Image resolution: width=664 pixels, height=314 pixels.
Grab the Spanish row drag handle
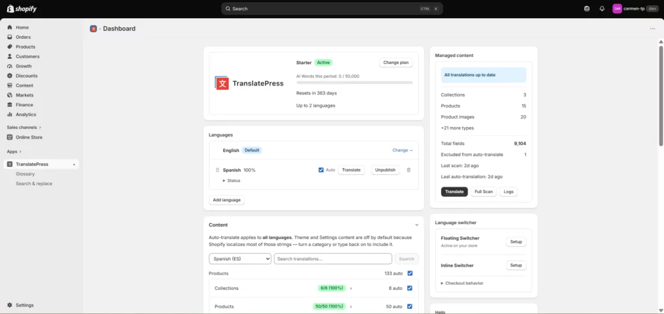click(217, 170)
